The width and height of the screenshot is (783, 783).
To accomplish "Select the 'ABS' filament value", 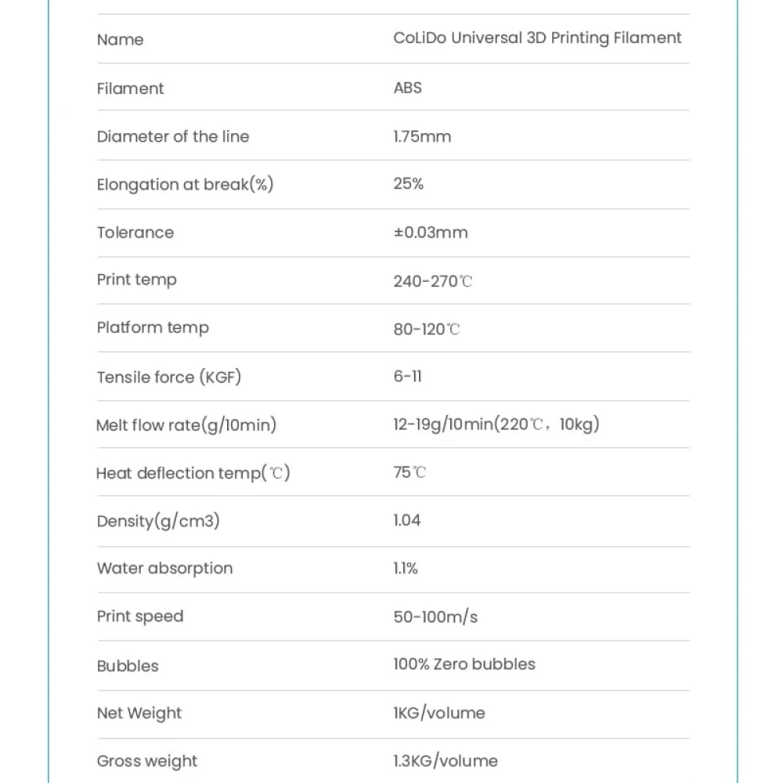I will point(407,88).
